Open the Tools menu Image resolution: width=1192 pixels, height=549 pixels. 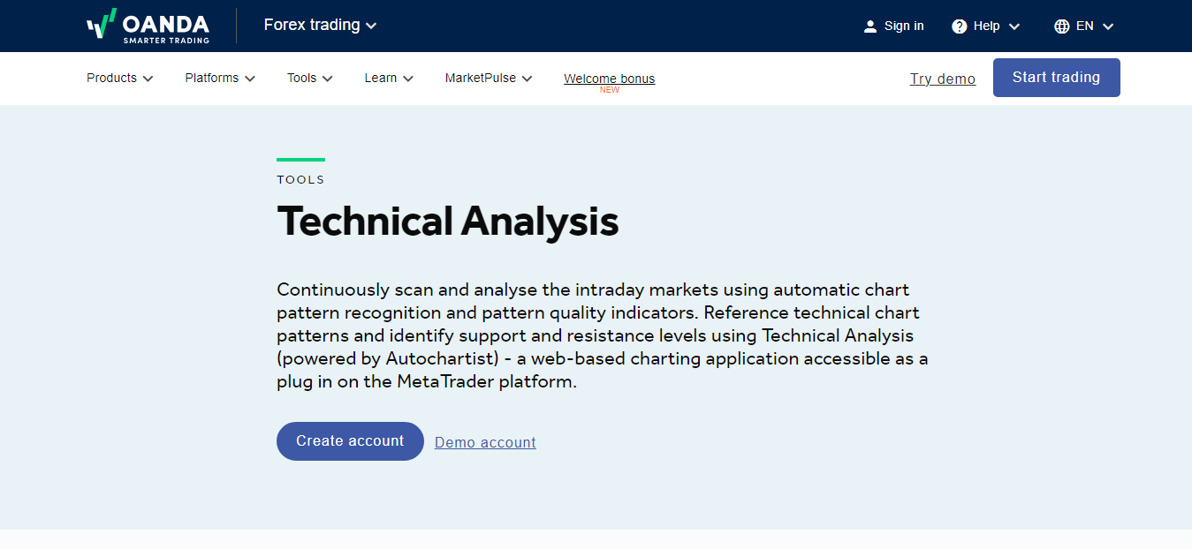[310, 78]
